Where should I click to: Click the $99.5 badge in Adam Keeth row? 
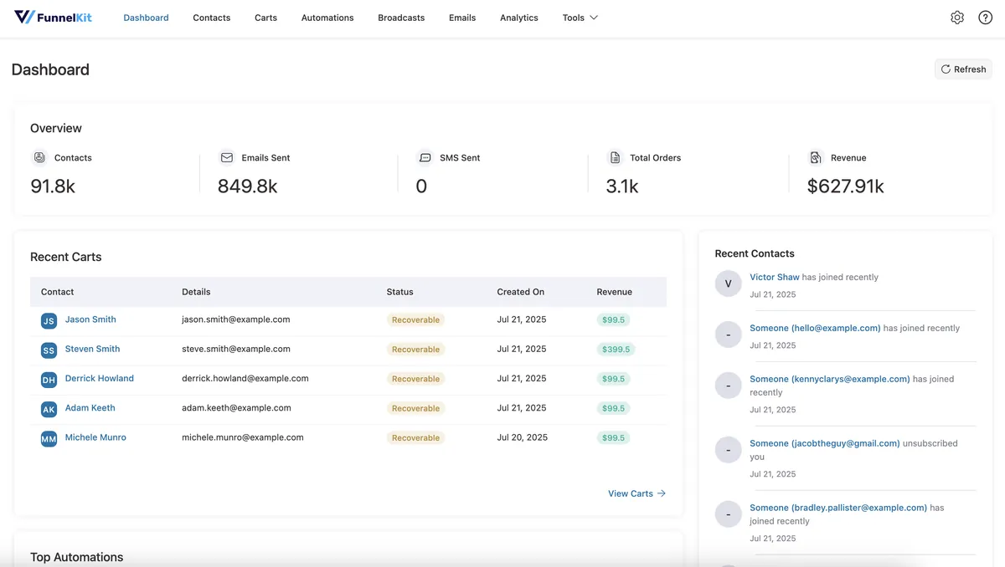click(613, 409)
